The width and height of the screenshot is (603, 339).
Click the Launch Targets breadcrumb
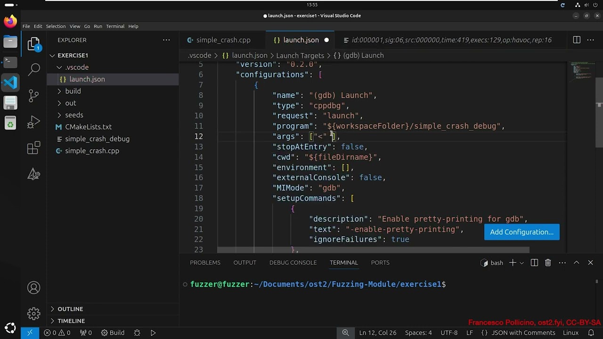click(x=300, y=56)
